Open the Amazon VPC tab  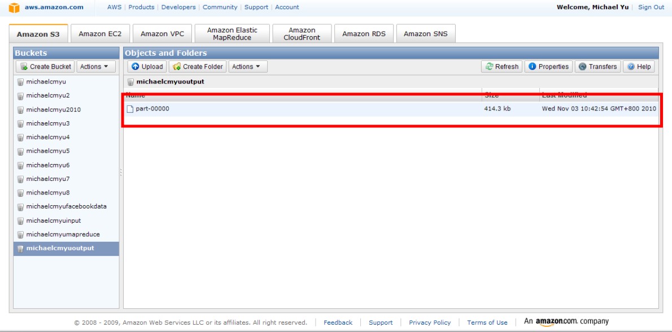pos(162,34)
